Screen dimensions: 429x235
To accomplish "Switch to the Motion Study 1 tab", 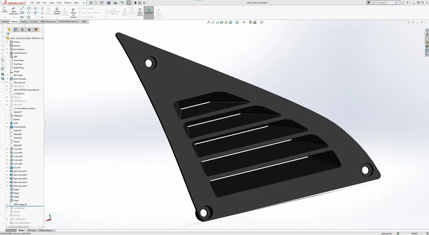I will (45, 230).
